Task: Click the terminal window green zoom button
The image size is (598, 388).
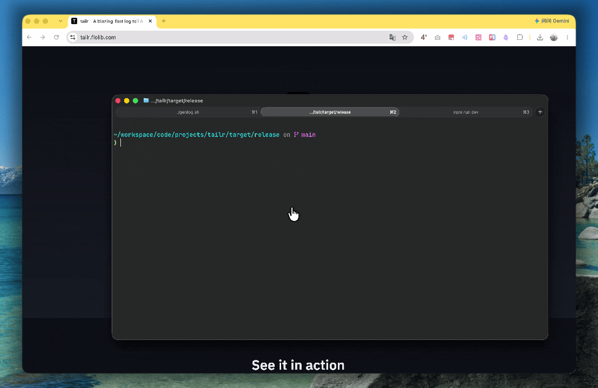Action: tap(135, 101)
